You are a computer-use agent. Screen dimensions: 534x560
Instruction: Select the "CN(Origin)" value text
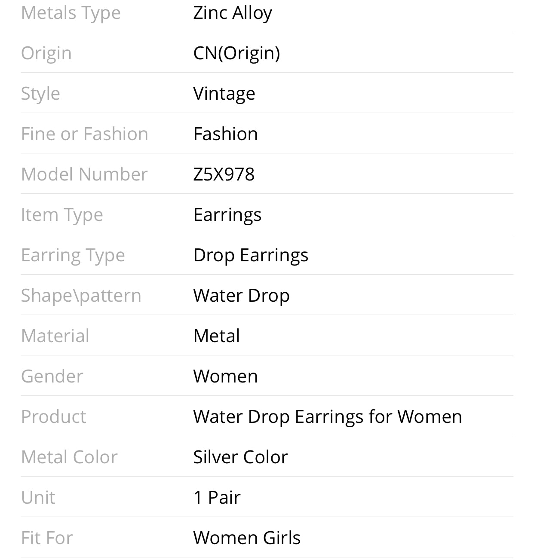(x=236, y=53)
